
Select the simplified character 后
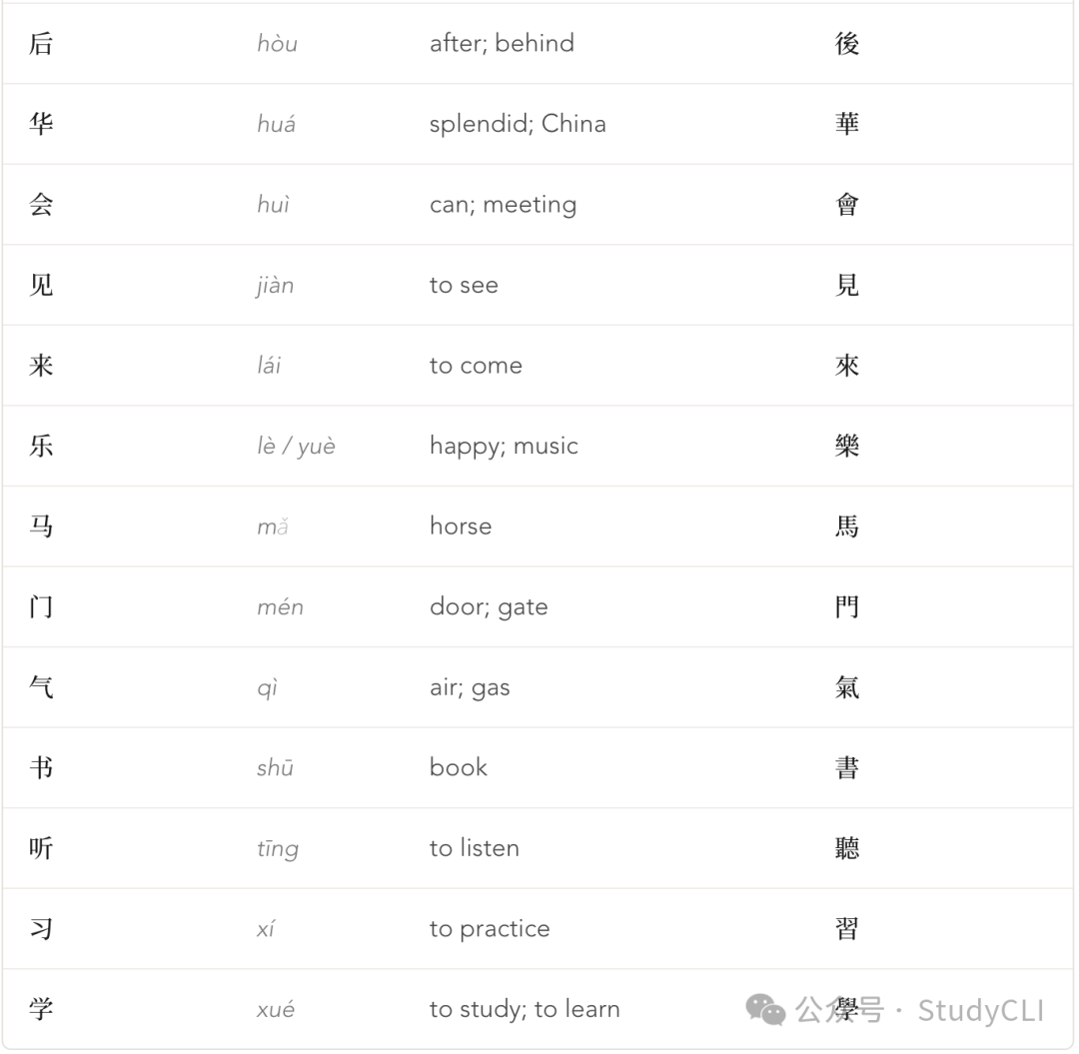click(41, 43)
